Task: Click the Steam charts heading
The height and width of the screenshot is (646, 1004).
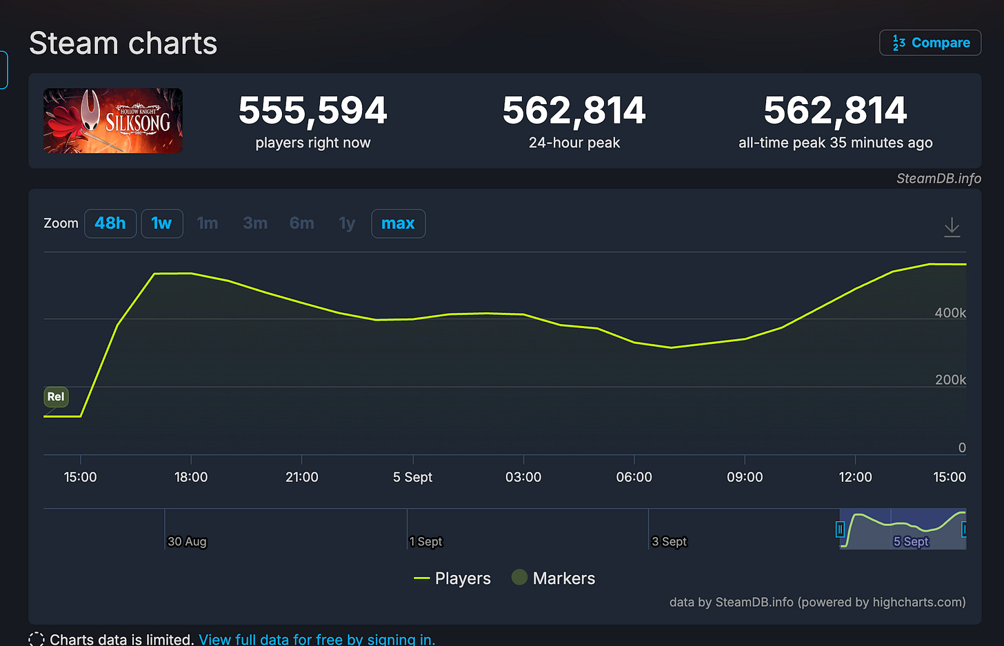Action: coord(123,43)
